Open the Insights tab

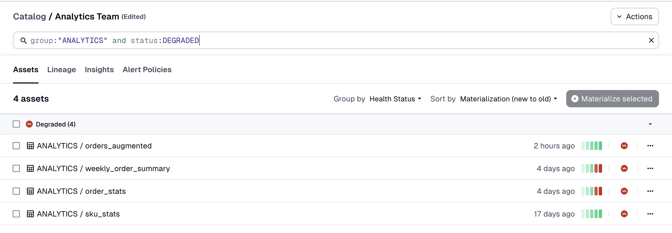[x=99, y=69]
